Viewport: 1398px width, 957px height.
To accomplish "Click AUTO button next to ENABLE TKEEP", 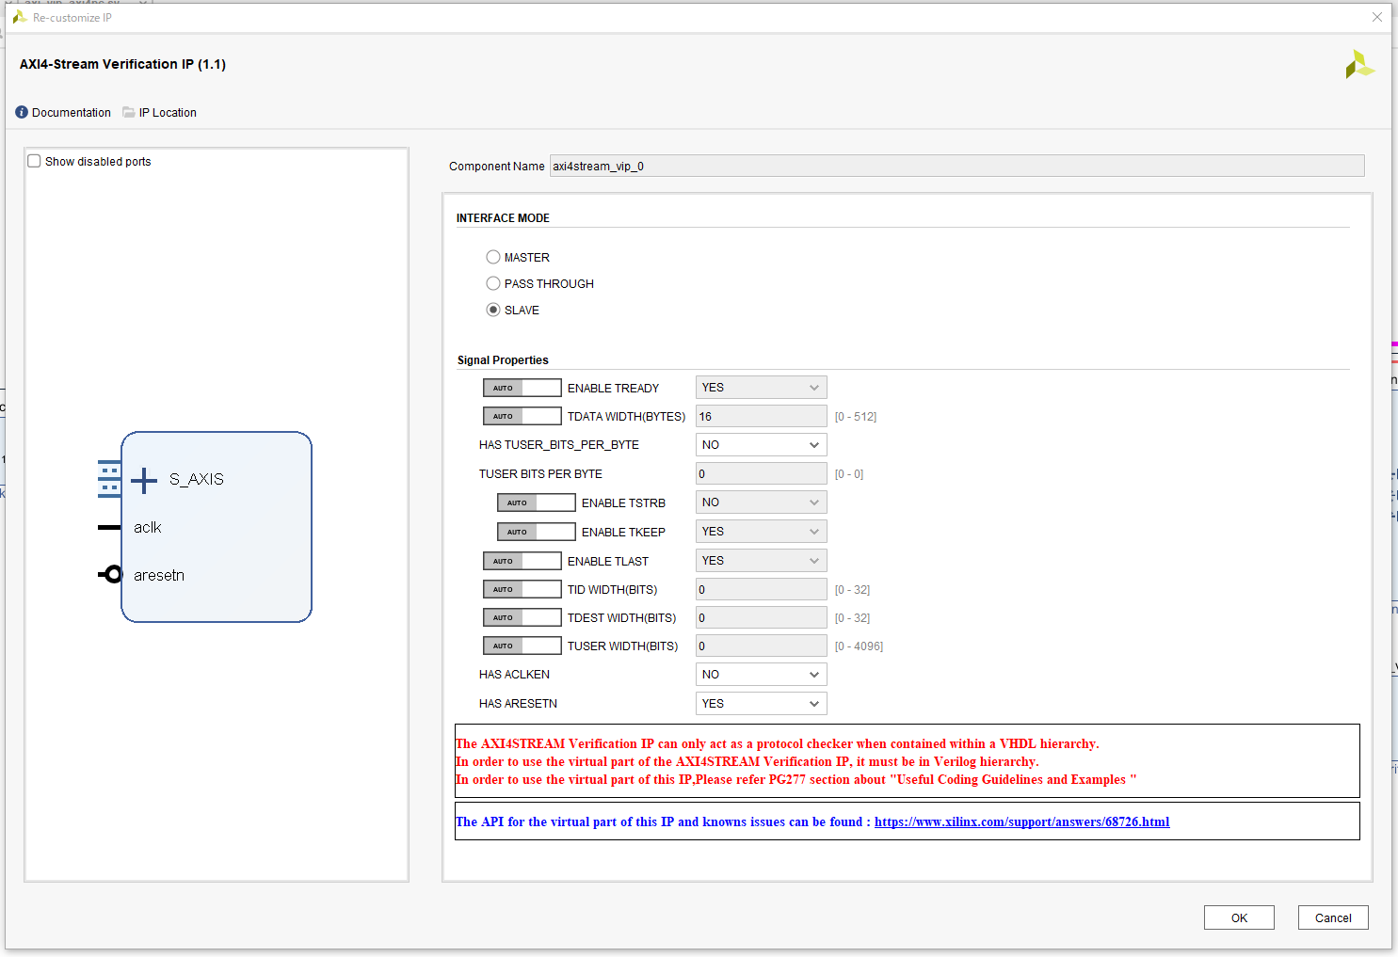I will click(x=536, y=531).
